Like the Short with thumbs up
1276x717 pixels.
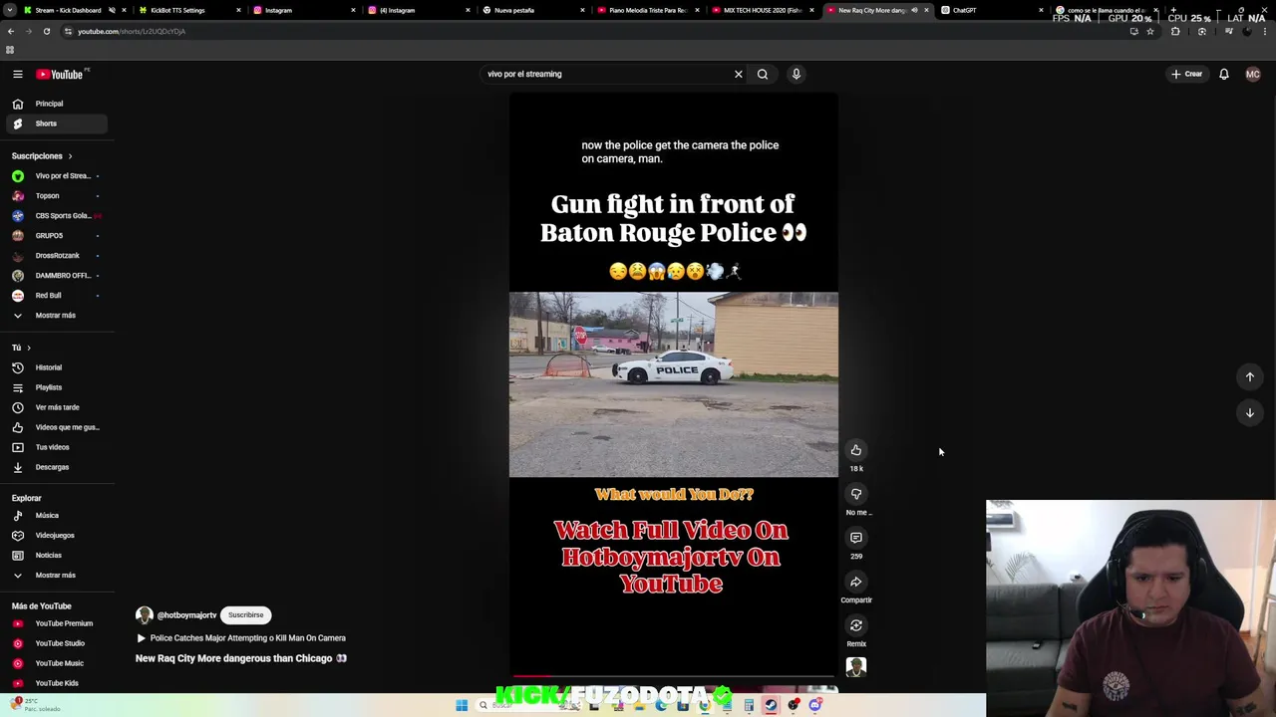855,450
